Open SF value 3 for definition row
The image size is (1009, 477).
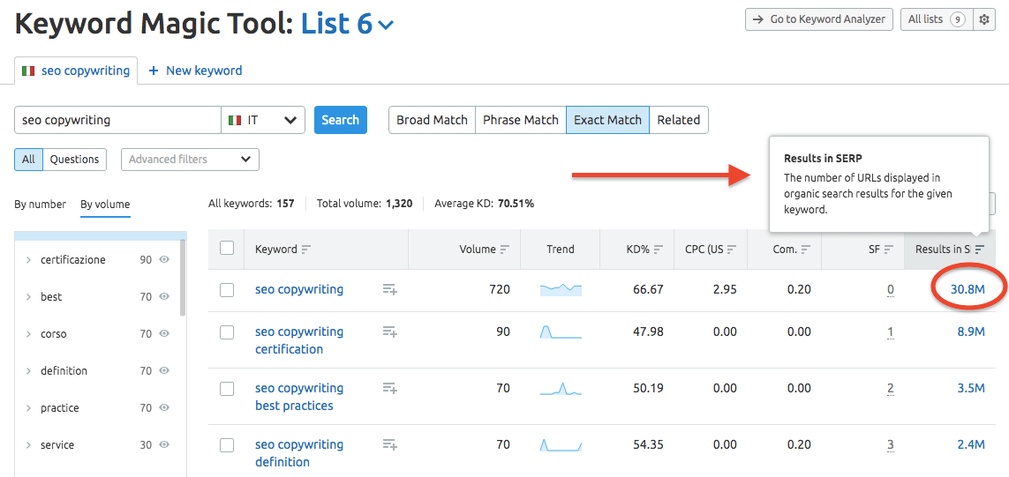[891, 445]
